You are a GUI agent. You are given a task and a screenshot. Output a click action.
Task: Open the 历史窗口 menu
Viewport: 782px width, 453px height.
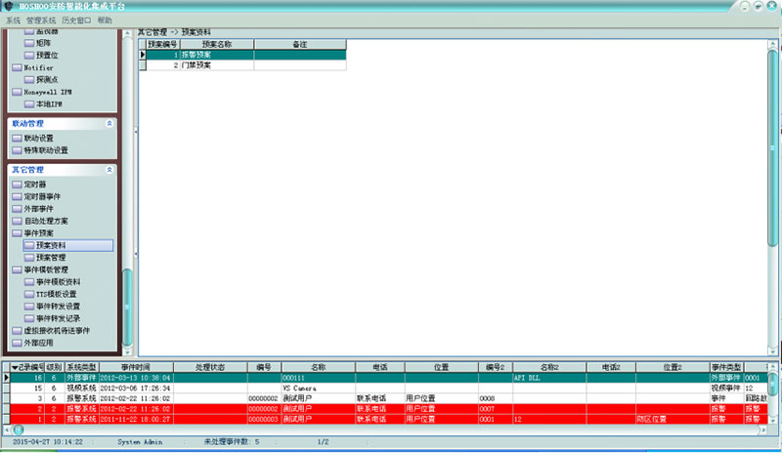(76, 20)
